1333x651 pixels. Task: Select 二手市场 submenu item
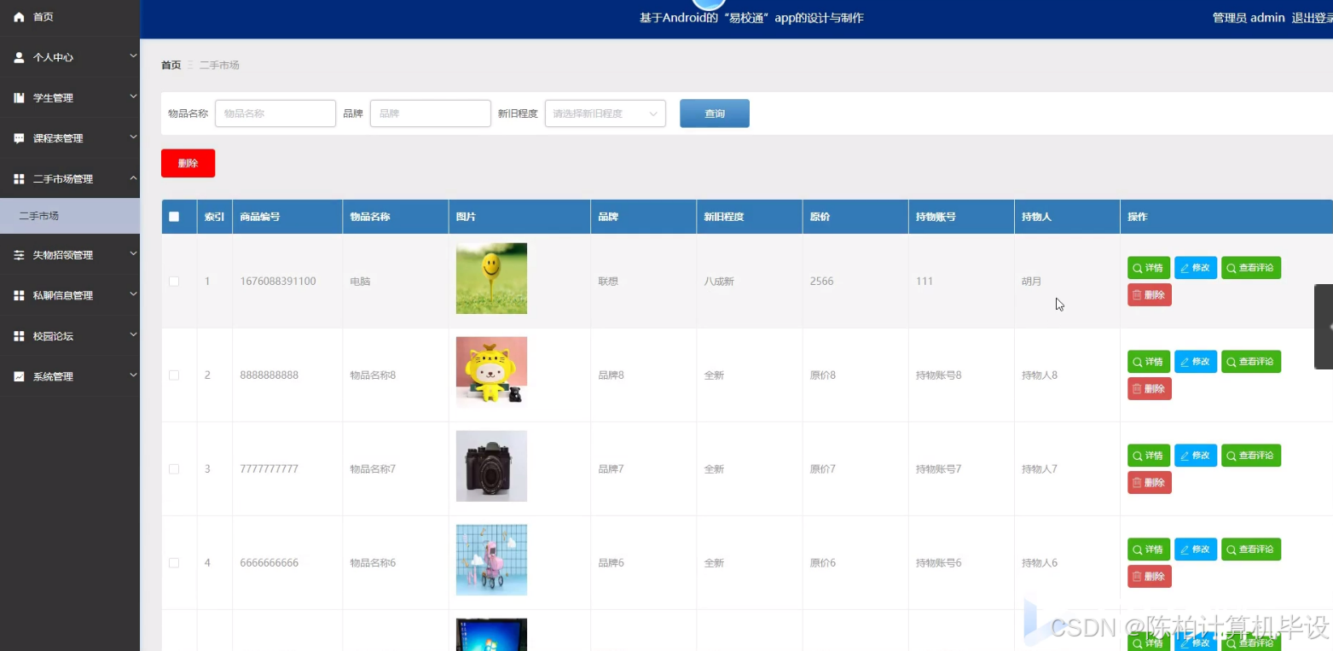click(x=70, y=216)
